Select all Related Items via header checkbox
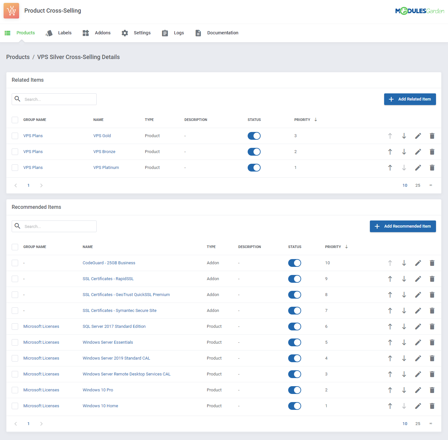This screenshot has height=440, width=448. (x=15, y=120)
